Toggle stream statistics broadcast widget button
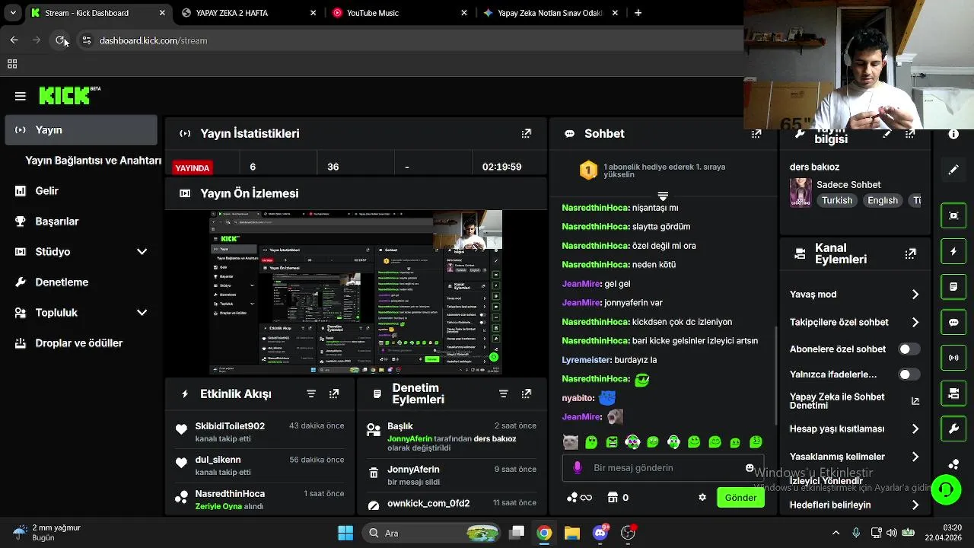 [x=953, y=358]
